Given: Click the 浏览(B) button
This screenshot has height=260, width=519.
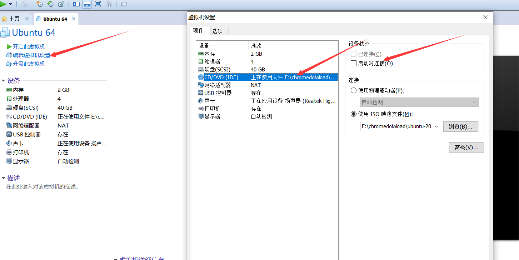Looking at the screenshot, I should [460, 126].
